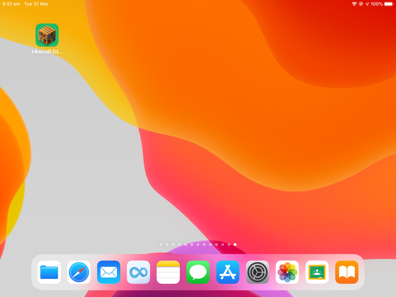Screen dimensions: 396x297
Task: Launch the App Store
Action: tap(228, 272)
